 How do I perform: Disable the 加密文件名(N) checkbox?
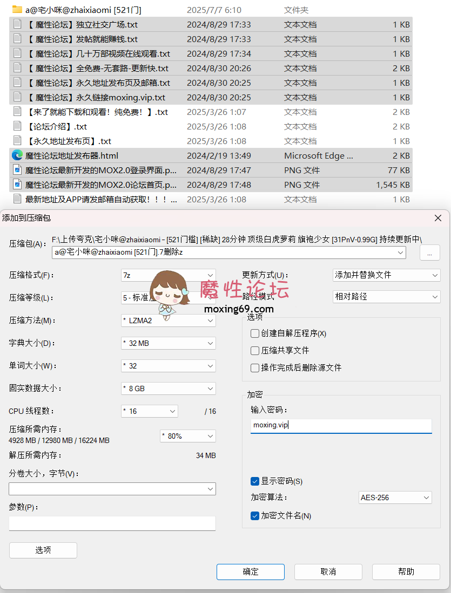pos(255,515)
